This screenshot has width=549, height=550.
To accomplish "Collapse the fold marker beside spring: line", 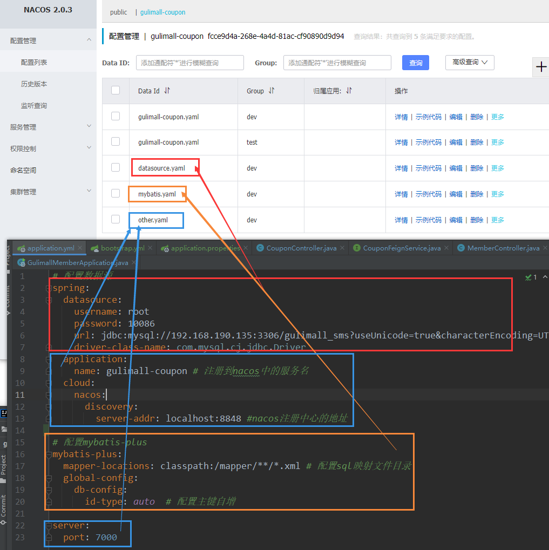I will pos(49,288).
